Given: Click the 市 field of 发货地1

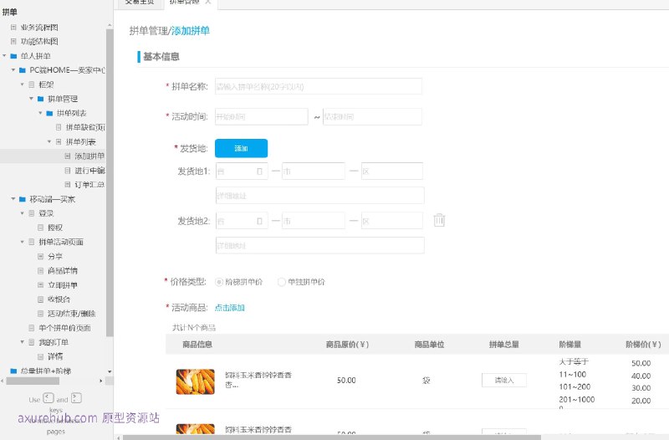Looking at the screenshot, I should tap(313, 171).
